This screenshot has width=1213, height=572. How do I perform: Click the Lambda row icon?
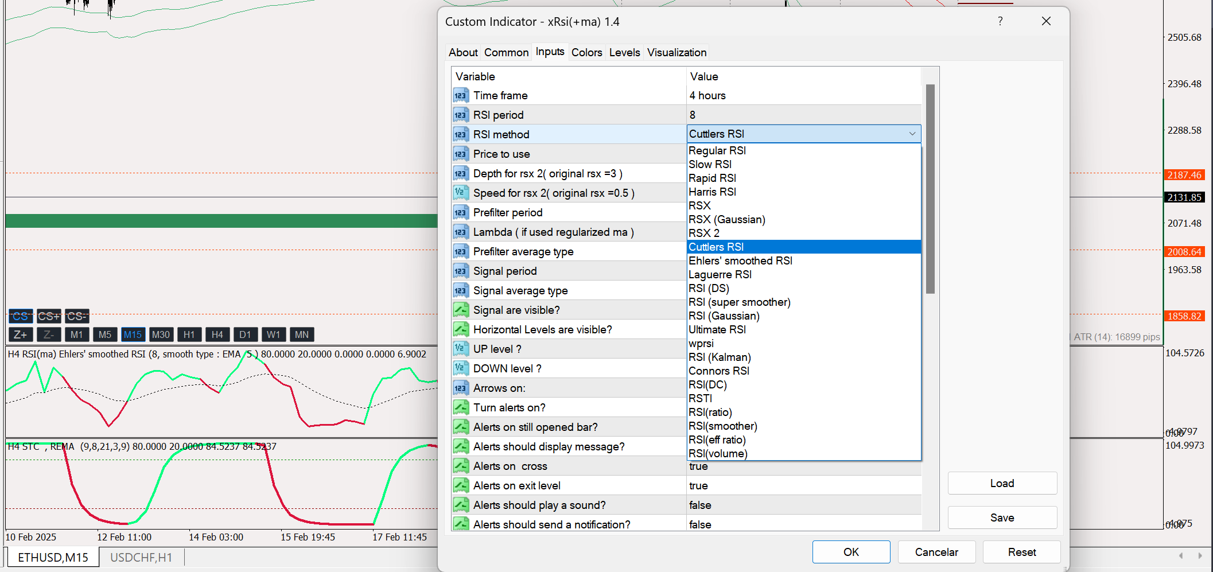click(x=461, y=232)
